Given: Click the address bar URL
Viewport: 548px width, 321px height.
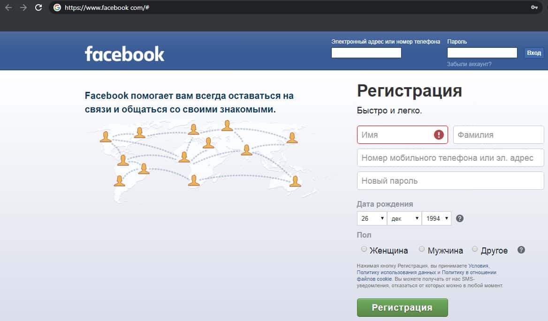Looking at the screenshot, I should coord(107,7).
